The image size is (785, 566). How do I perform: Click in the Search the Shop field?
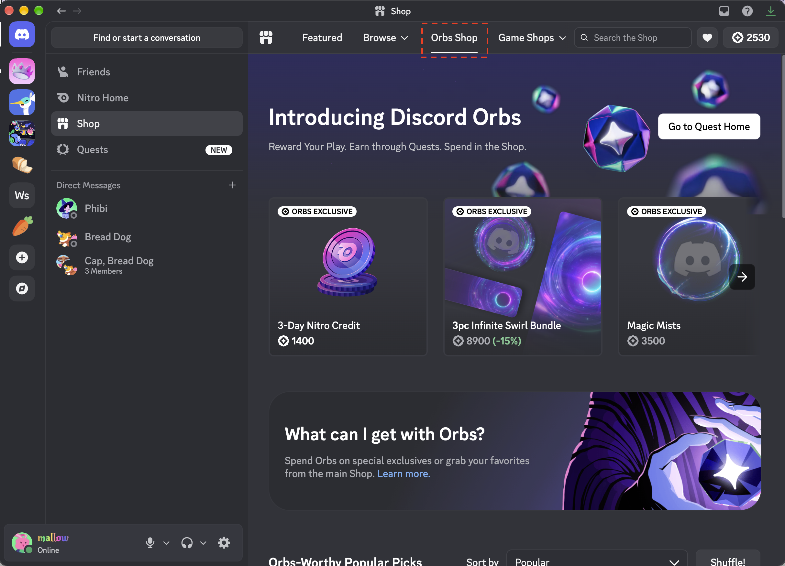[x=633, y=38]
